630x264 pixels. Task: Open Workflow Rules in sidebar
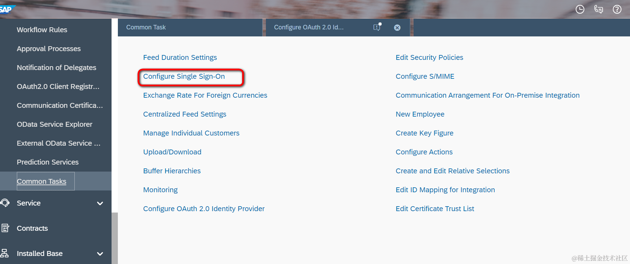coord(42,30)
